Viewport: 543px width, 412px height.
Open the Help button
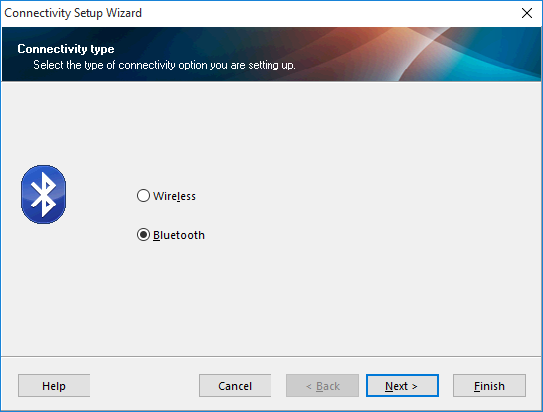click(x=54, y=386)
